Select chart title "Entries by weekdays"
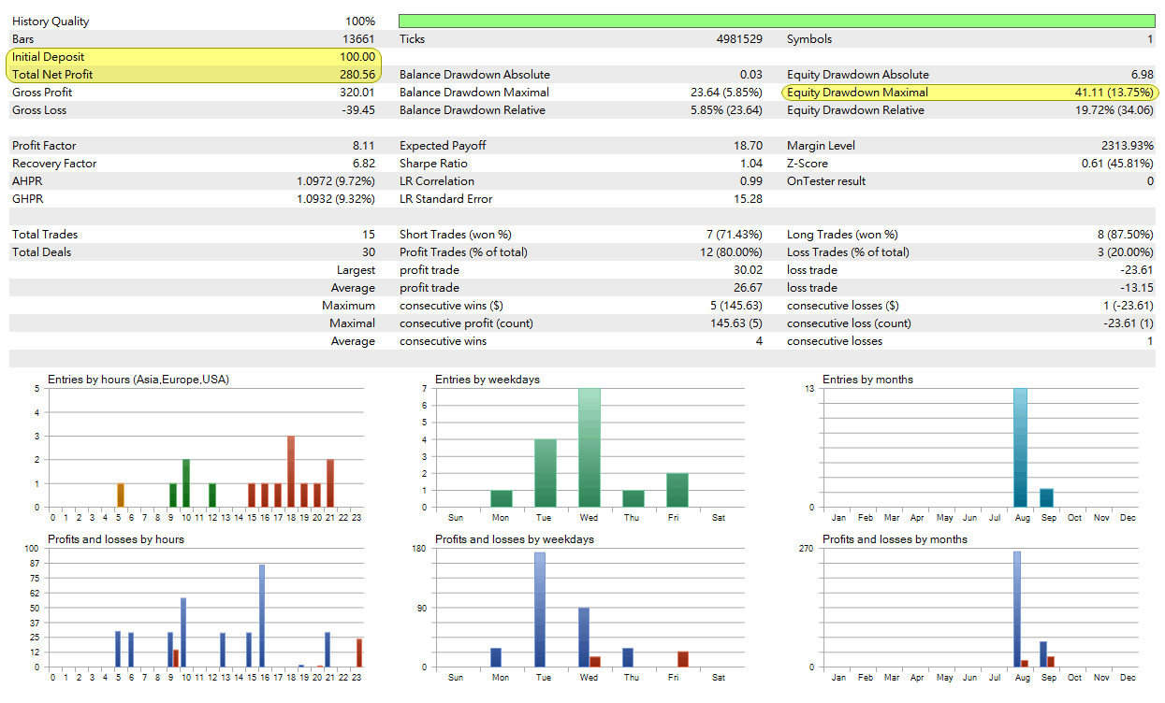1165x703 pixels. pos(488,380)
